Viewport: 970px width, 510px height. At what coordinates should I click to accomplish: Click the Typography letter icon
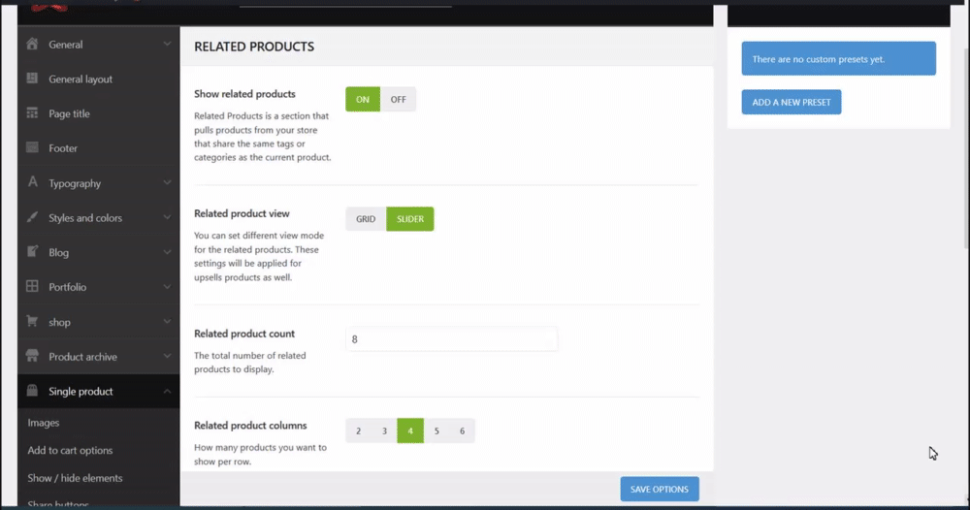point(32,182)
